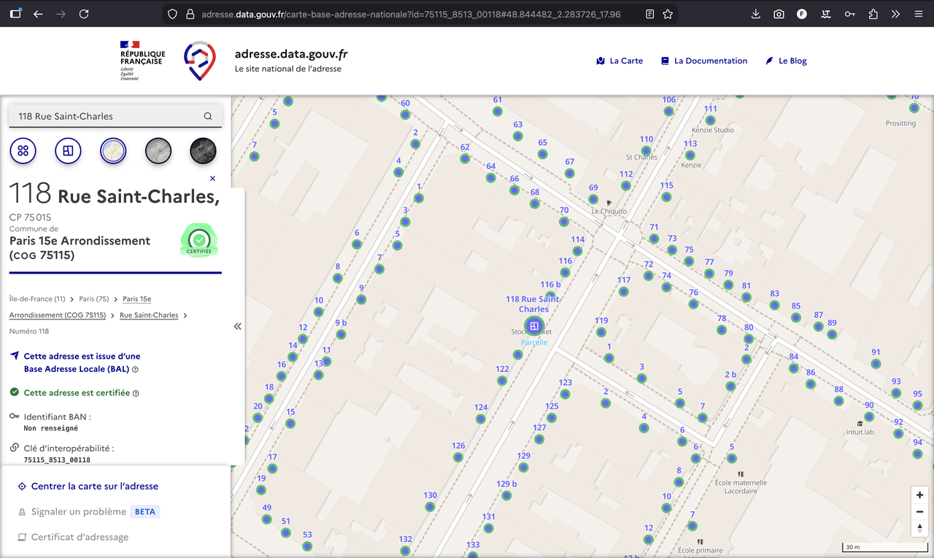Select the vector street map style
Viewport: 934px width, 558px height.
113,151
